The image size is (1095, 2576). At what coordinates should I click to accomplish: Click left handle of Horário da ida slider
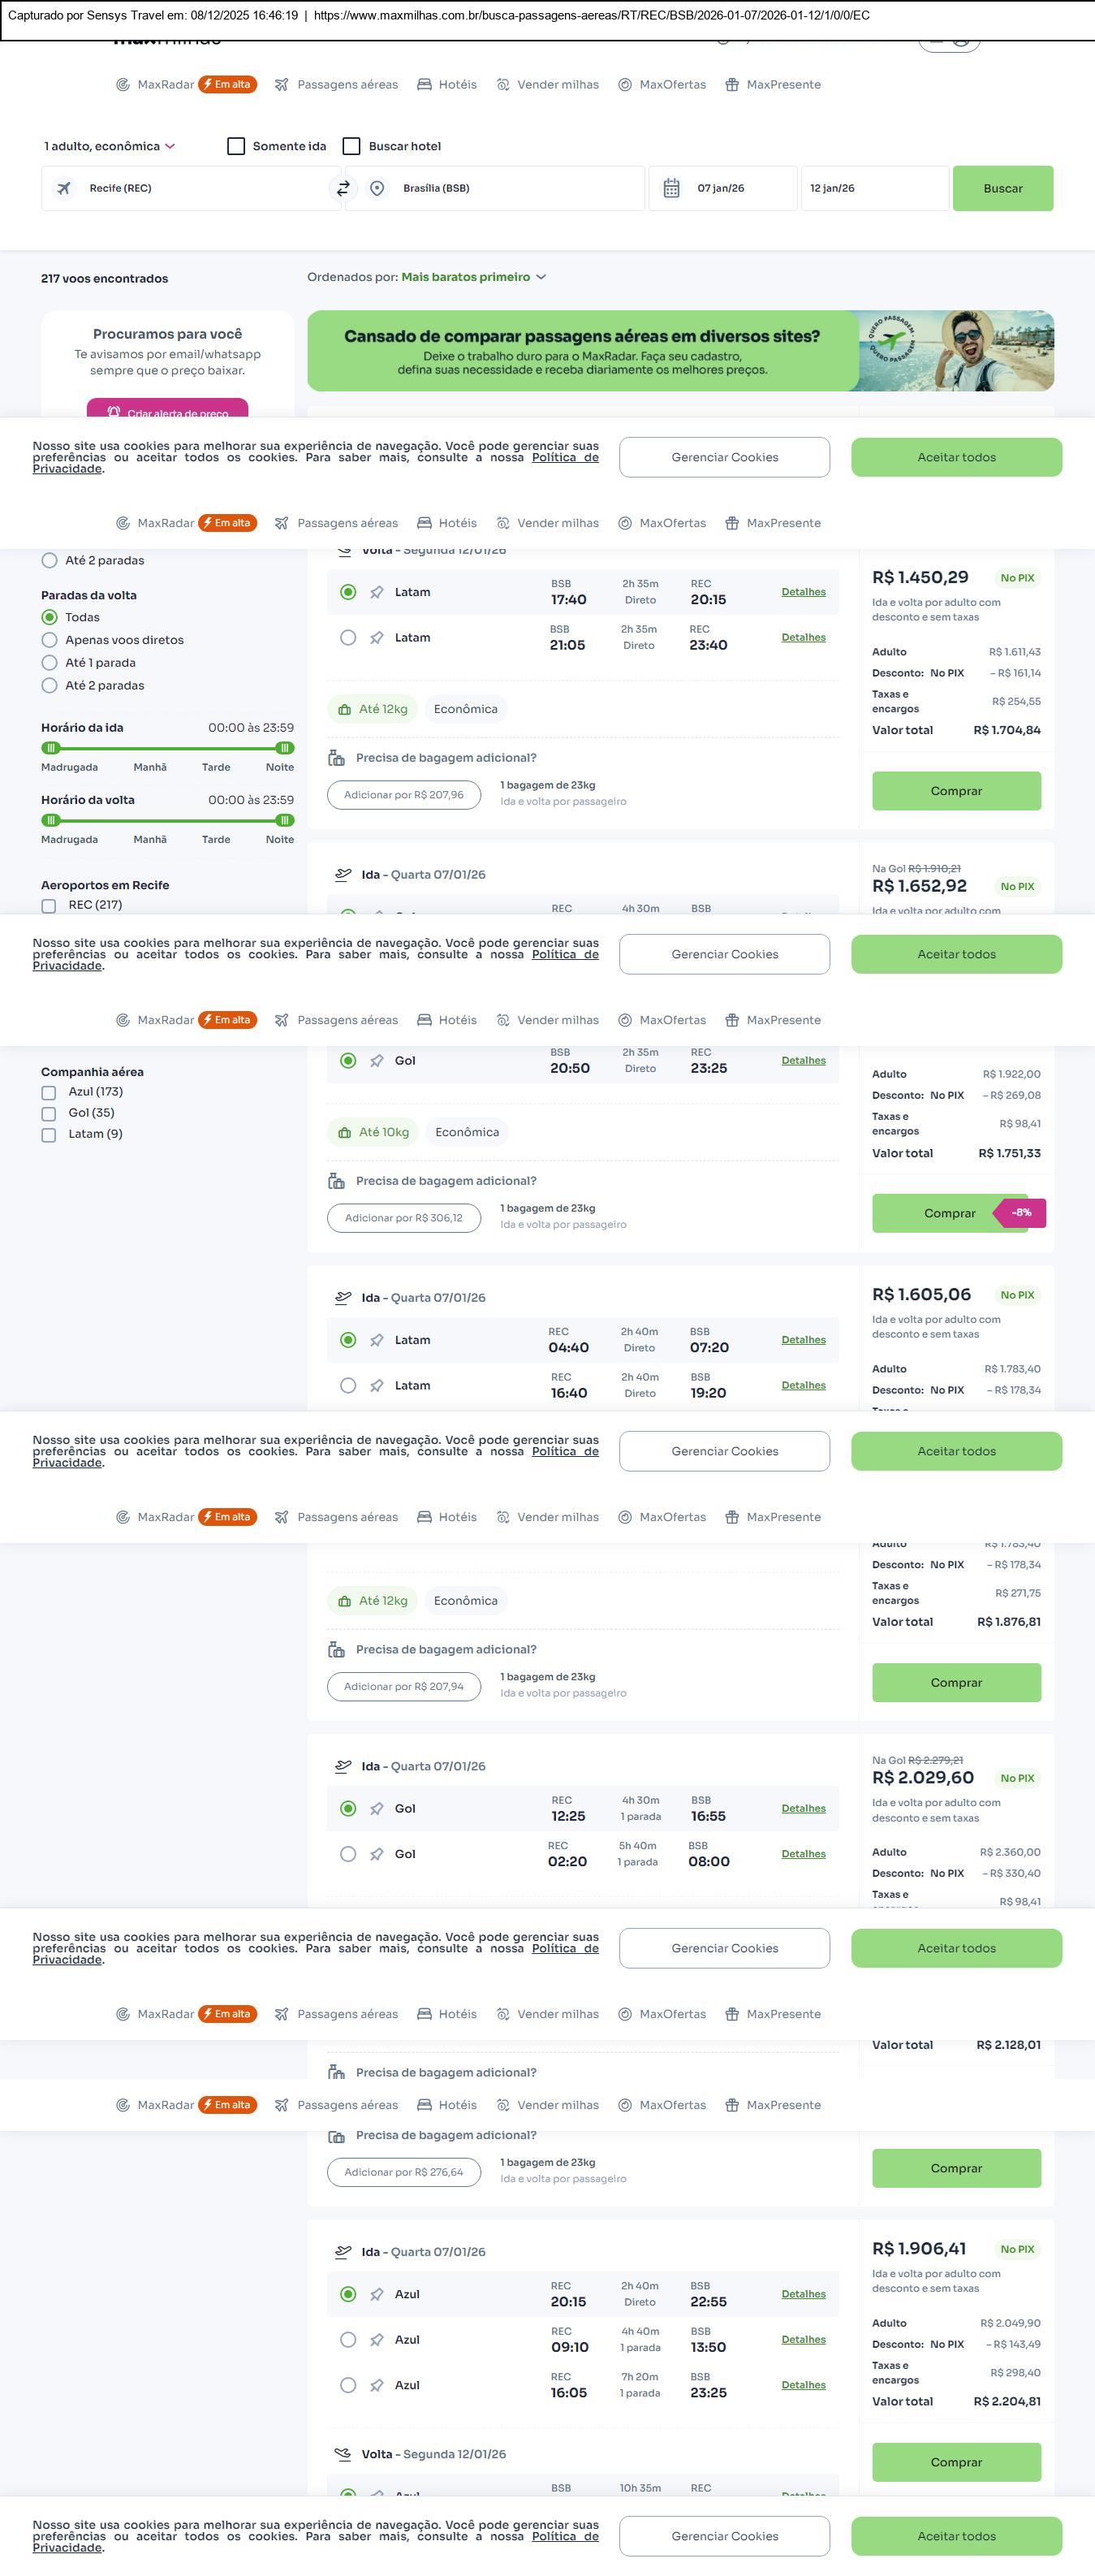tap(51, 748)
